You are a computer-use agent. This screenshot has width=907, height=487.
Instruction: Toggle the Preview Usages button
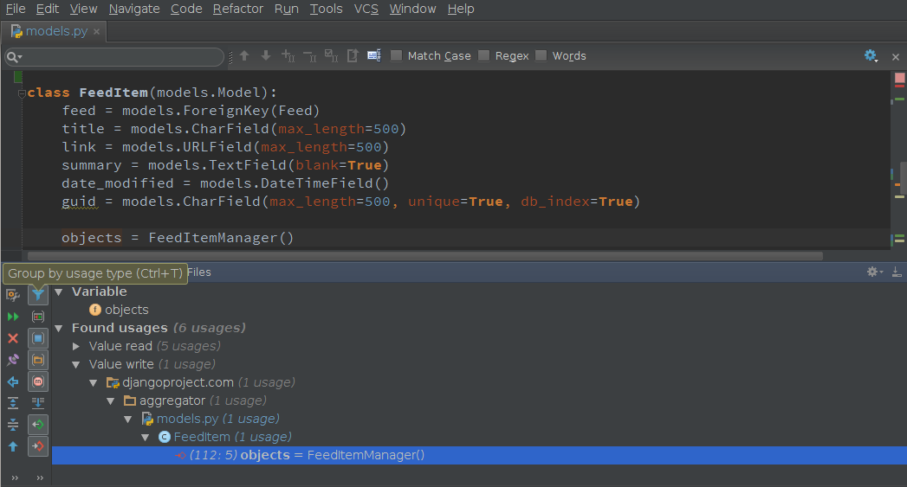[x=37, y=317]
